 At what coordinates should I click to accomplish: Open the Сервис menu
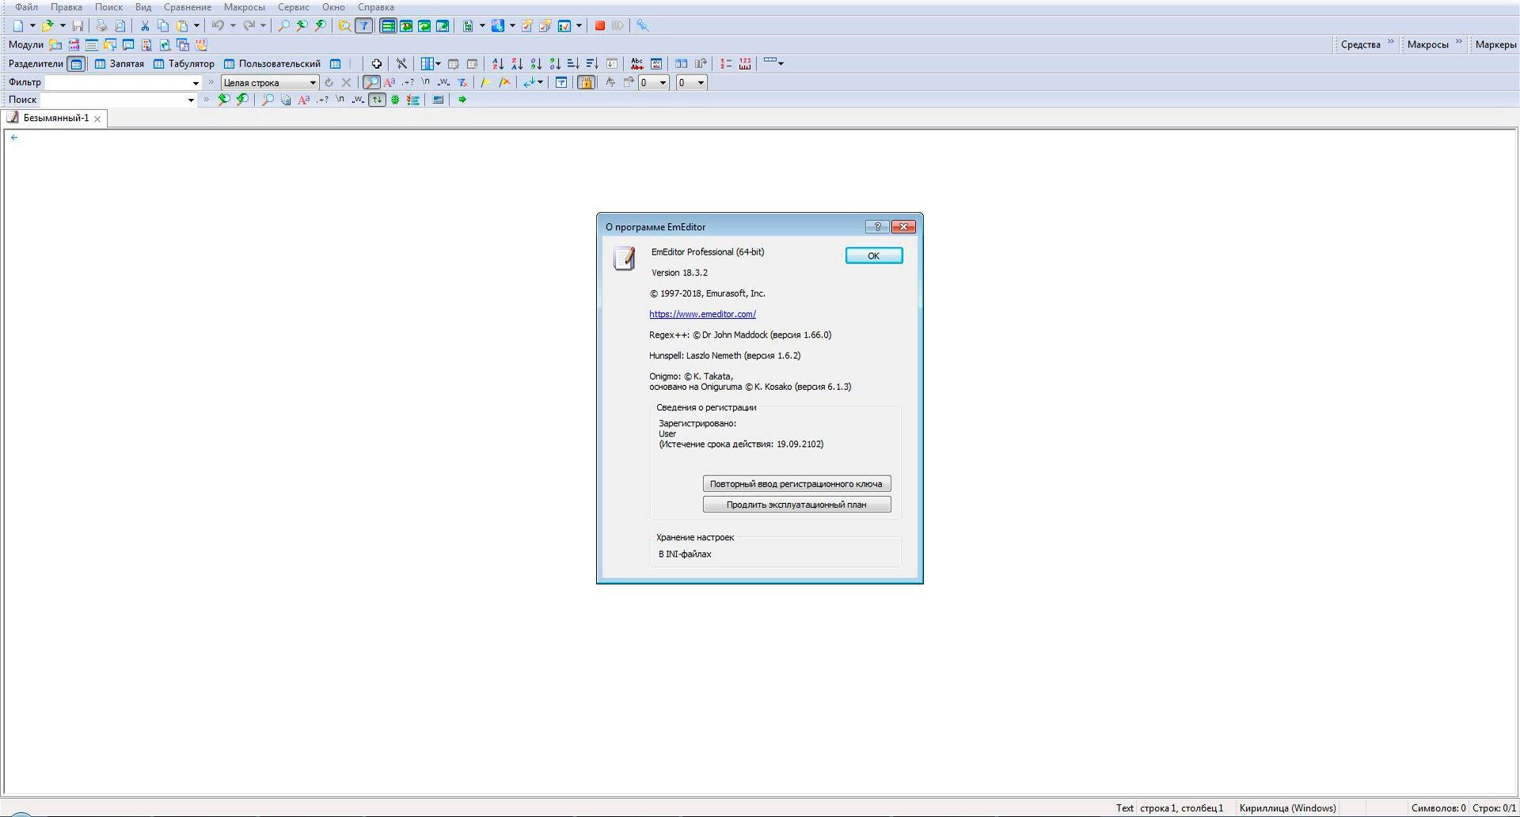(294, 7)
